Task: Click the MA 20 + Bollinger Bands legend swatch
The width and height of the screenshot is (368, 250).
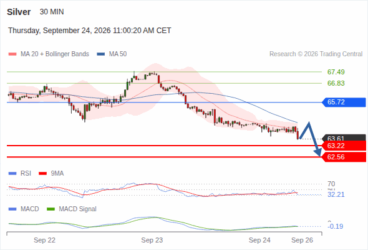Action: 12,54
